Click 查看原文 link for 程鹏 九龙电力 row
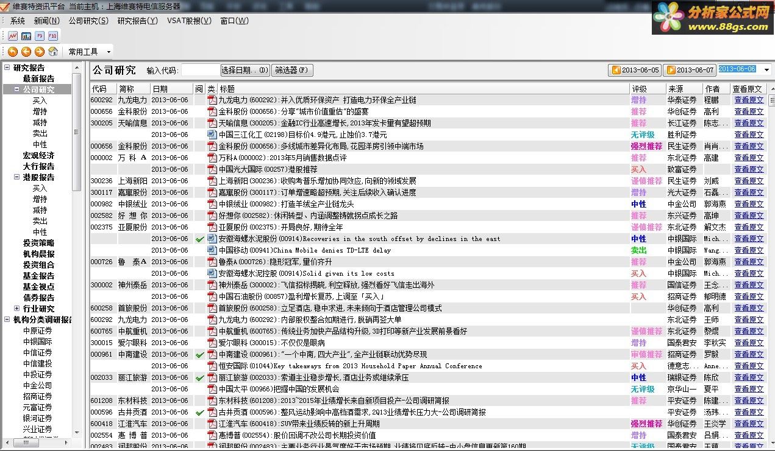 tap(748, 100)
